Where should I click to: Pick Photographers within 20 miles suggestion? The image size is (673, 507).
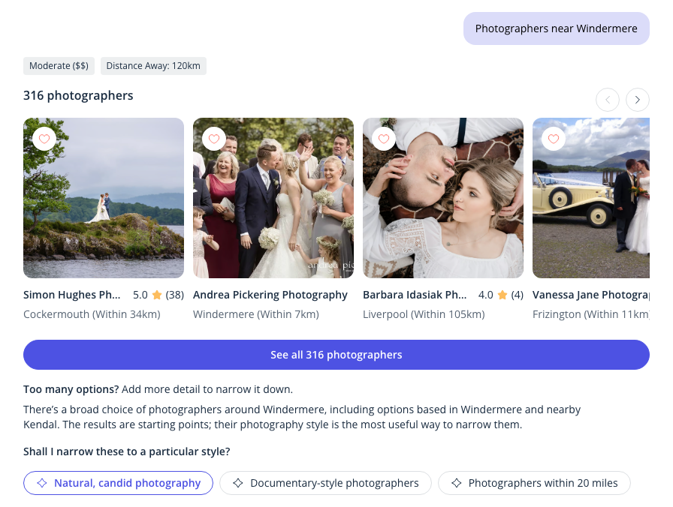(x=534, y=483)
